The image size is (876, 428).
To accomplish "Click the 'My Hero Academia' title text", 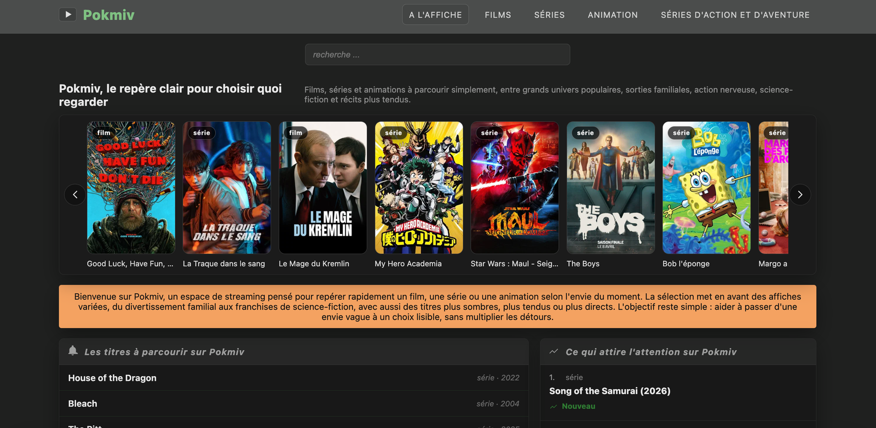I will (408, 264).
